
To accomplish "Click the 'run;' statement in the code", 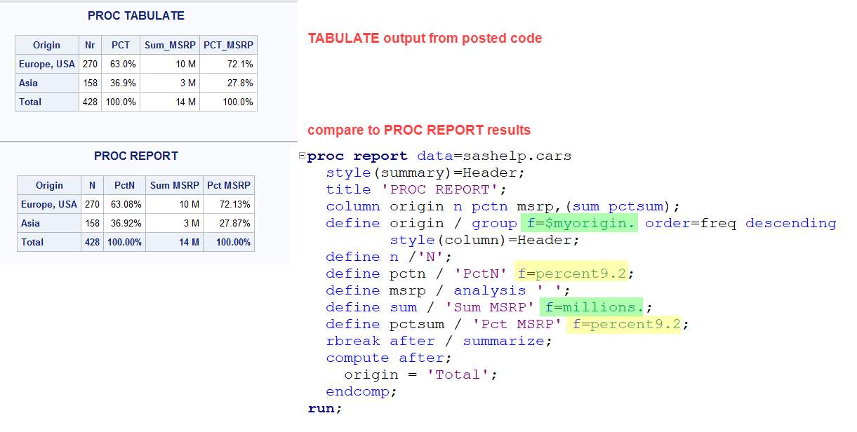I will 324,408.
